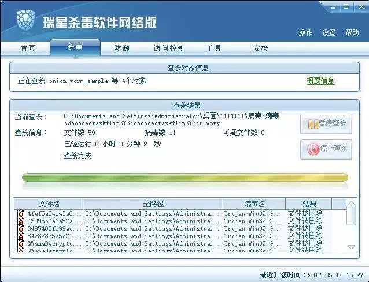The image size is (369, 282).
Task: Click the 已经运行 elapsed time text
Action: point(112,144)
